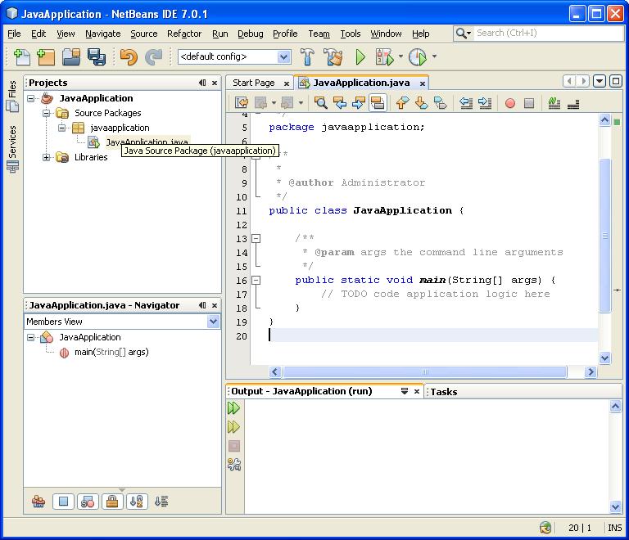Click the New Project toolbar icon

point(46,57)
